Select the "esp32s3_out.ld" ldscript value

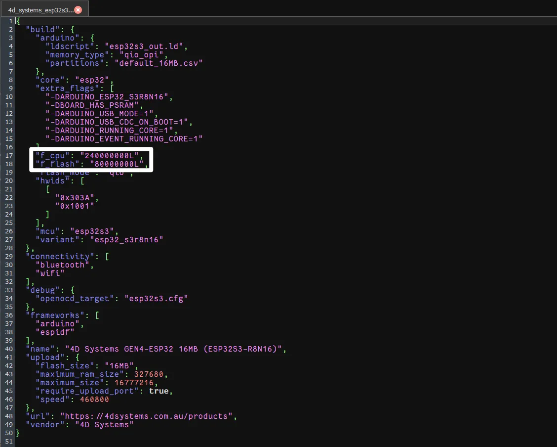click(x=144, y=46)
